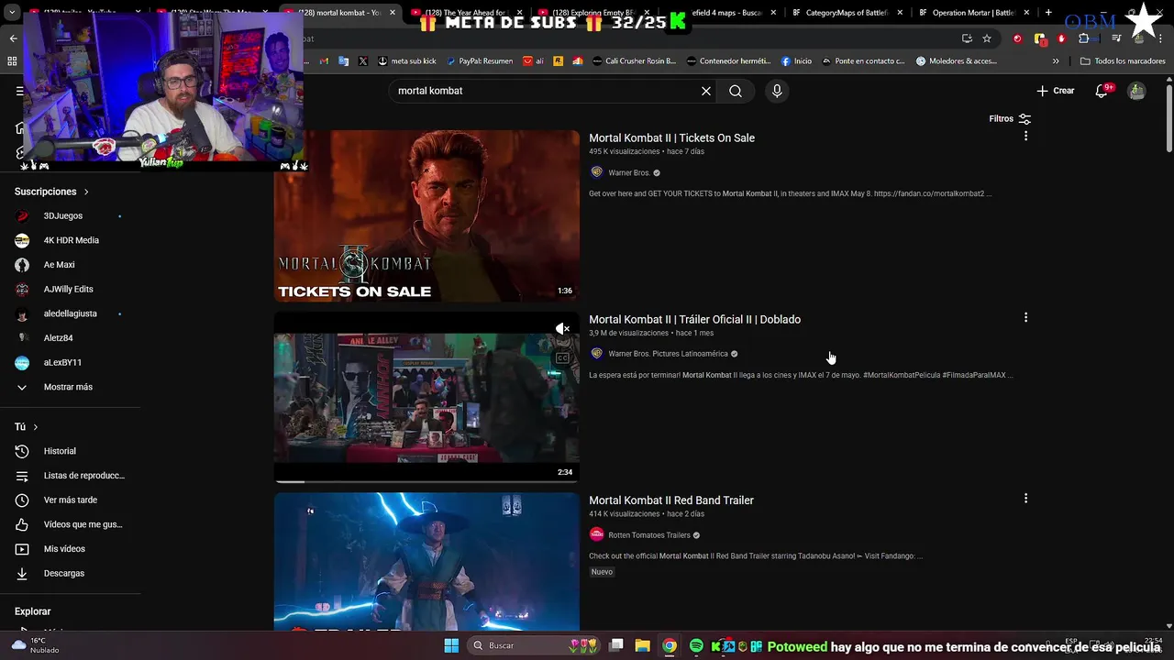The width and height of the screenshot is (1174, 660).
Task: Go to Rotten Tomatoes Trailers channel
Action: (x=649, y=535)
